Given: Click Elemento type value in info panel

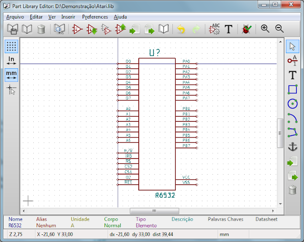Looking at the screenshot, I should click(146, 225).
